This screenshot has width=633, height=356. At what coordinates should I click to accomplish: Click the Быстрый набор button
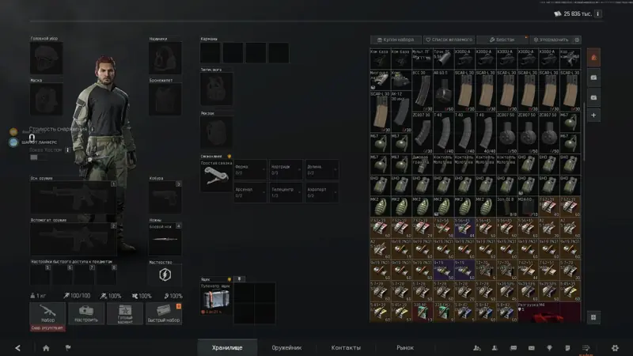click(164, 313)
